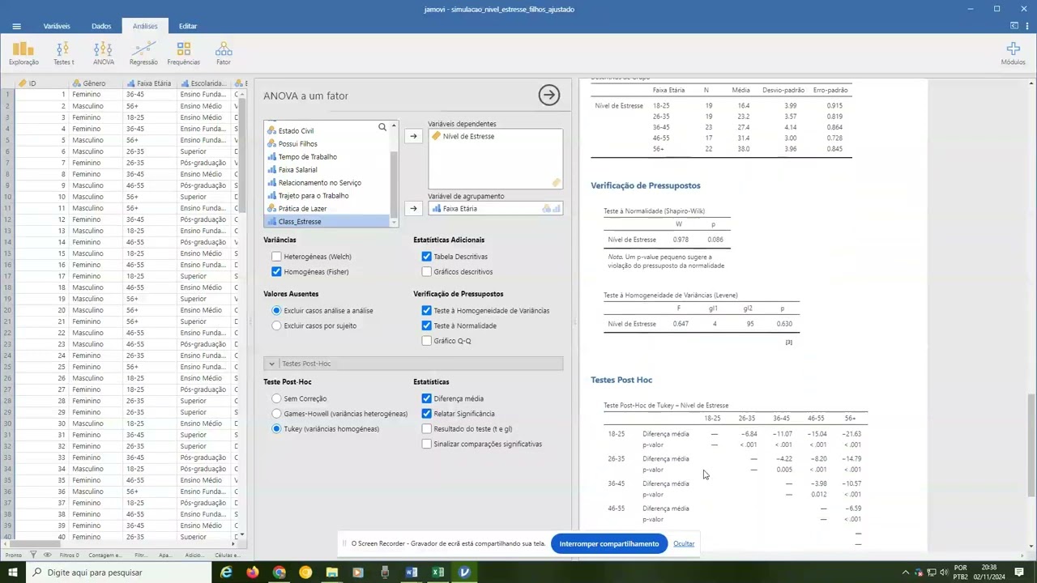This screenshot has width=1037, height=583.
Task: Open the Frequências analysis menu
Action: coord(183,54)
